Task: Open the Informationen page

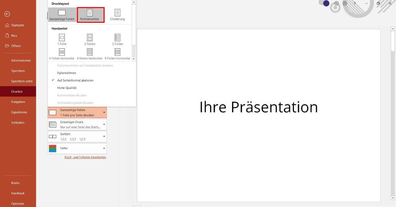Action: pyautogui.click(x=21, y=60)
